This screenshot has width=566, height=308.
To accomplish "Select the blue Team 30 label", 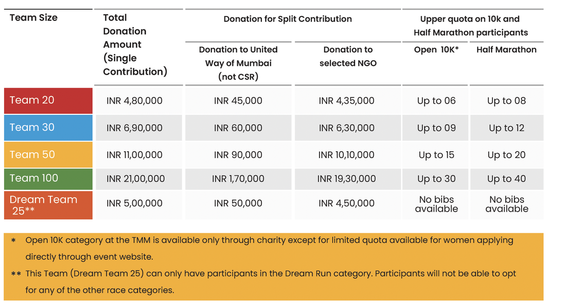I will (x=32, y=128).
